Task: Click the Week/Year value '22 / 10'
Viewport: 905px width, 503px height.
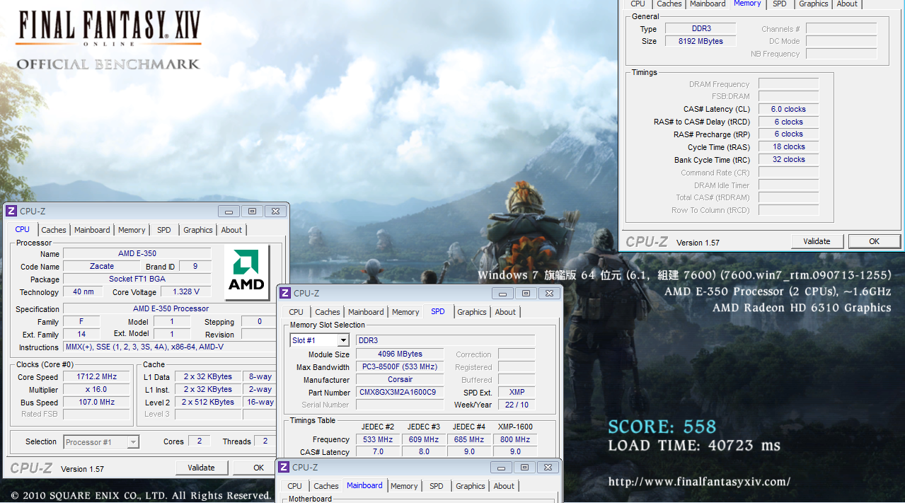Action: 517,405
